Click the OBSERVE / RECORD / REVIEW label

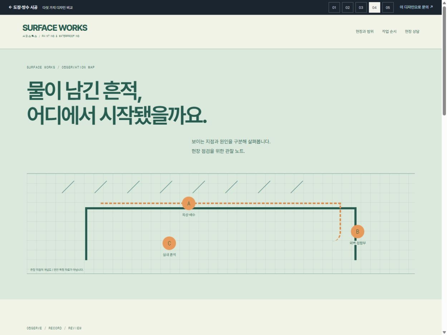[x=54, y=328]
